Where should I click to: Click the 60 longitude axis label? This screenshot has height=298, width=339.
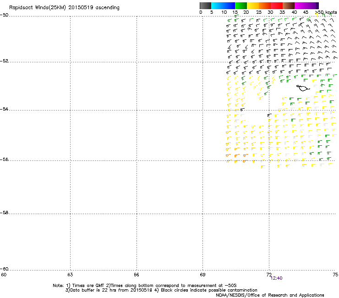[4, 275]
